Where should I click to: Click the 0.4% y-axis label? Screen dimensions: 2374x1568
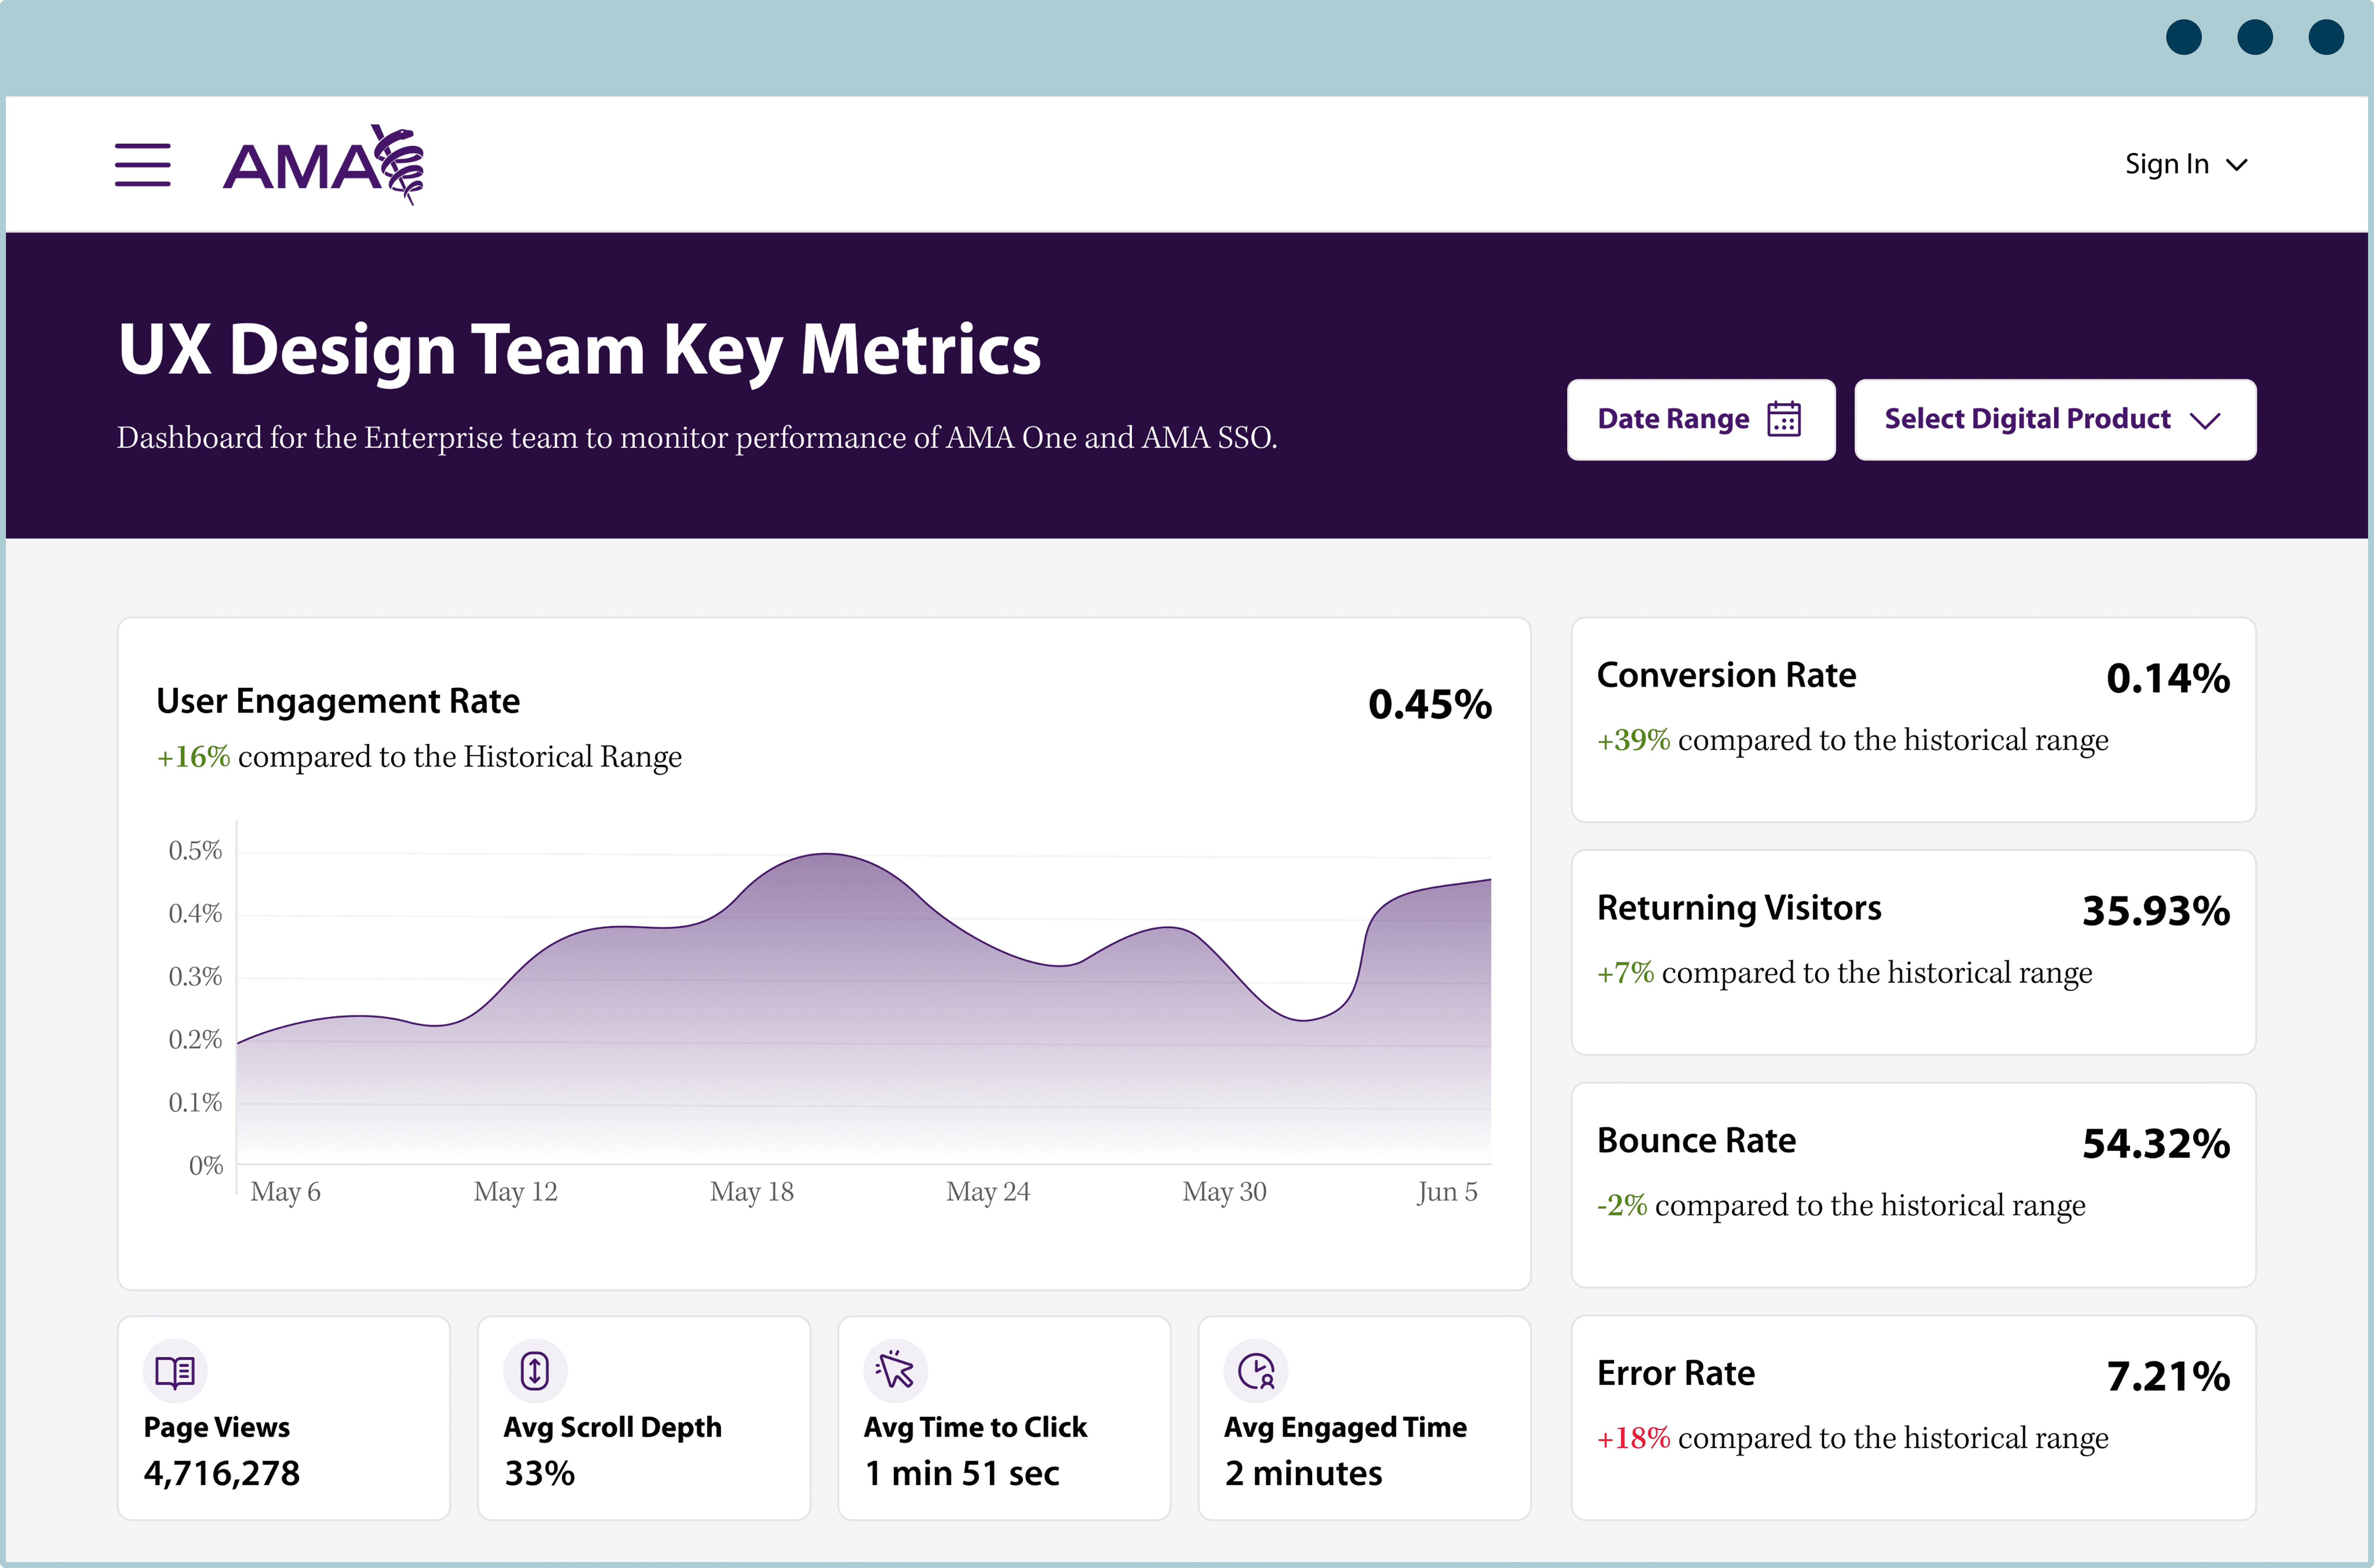click(195, 914)
